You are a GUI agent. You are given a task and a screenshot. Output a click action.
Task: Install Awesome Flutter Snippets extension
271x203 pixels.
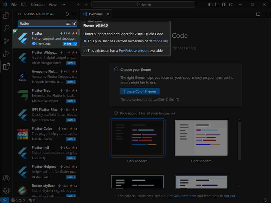coord(71,82)
